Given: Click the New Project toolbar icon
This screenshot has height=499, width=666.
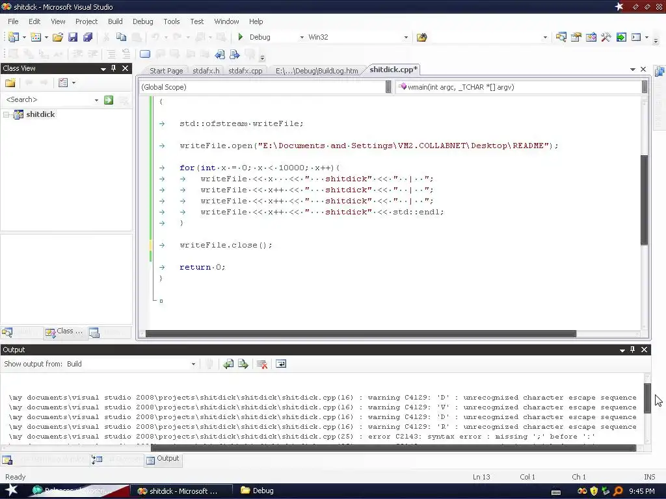Looking at the screenshot, I should click(x=13, y=37).
